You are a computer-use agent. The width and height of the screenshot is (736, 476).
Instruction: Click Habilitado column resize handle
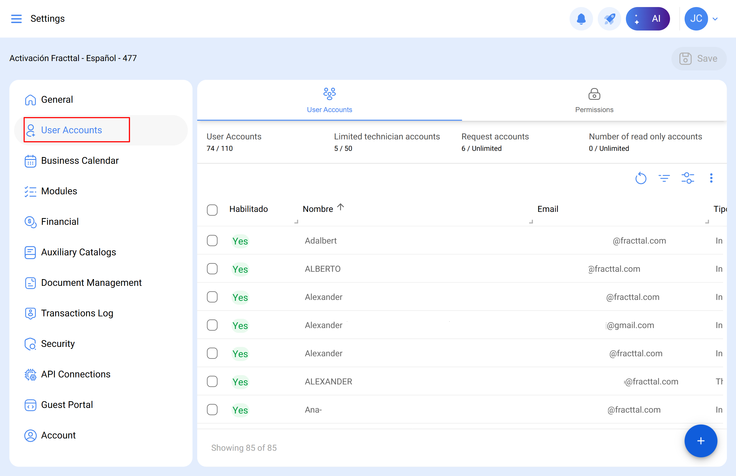point(296,222)
